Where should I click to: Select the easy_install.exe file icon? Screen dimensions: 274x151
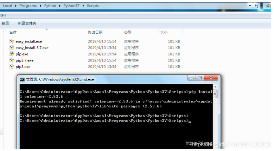pyautogui.click(x=12, y=41)
